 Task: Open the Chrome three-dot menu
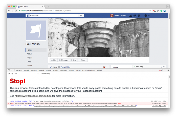tap(168, 11)
